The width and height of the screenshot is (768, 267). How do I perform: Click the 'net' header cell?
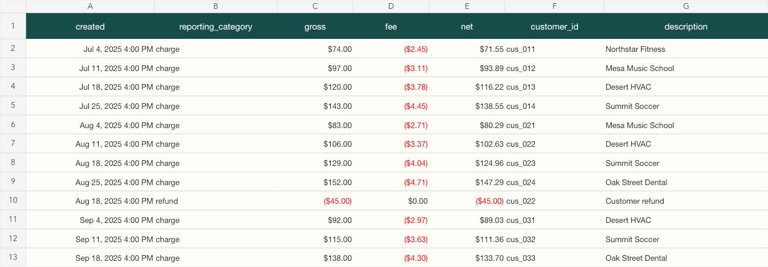coord(467,26)
